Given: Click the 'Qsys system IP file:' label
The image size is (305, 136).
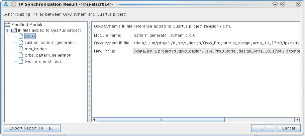Looking at the screenshot, I should click(112, 43).
